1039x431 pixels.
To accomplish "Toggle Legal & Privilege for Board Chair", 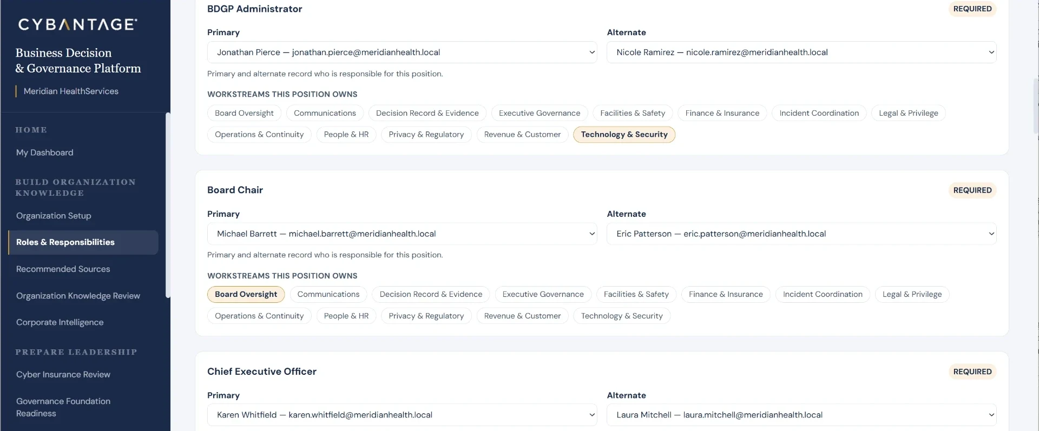I will coord(912,294).
